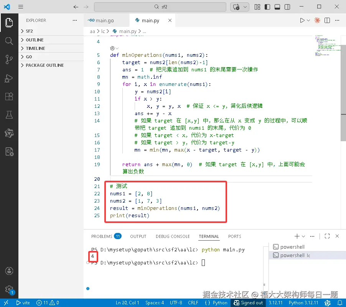The width and height of the screenshot is (346, 307).
Task: Open the notifications bell
Action: pos(340,303)
